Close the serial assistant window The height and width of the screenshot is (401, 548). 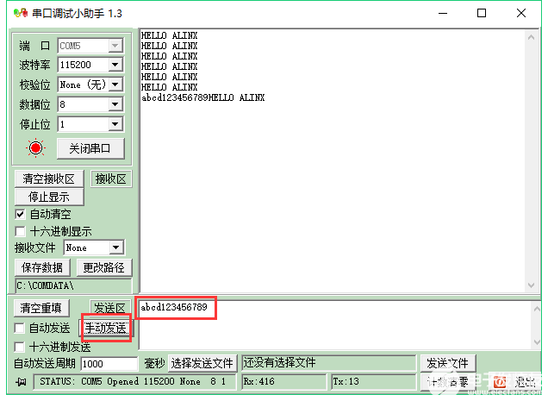point(520,13)
